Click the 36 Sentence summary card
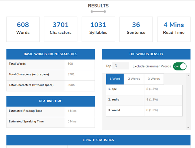The image size is (195, 148). coord(136,29)
